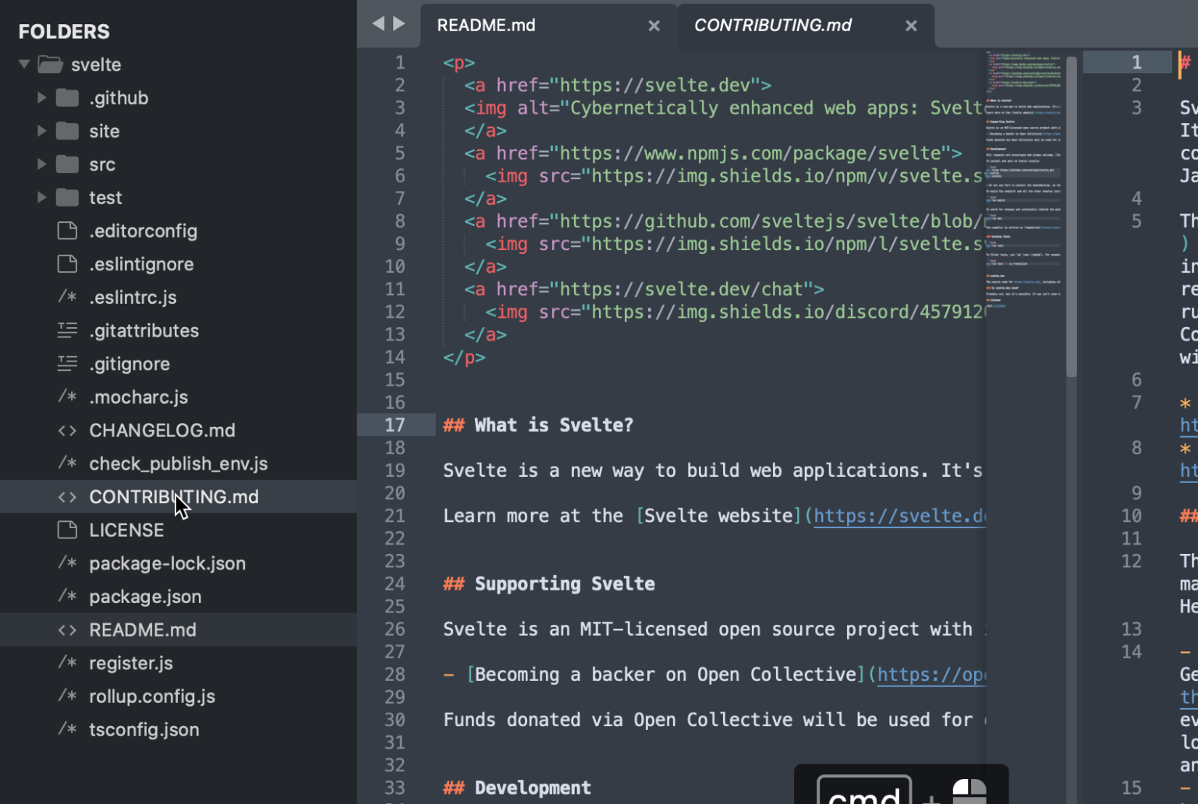Click the '## Development' heading text

[x=517, y=788]
